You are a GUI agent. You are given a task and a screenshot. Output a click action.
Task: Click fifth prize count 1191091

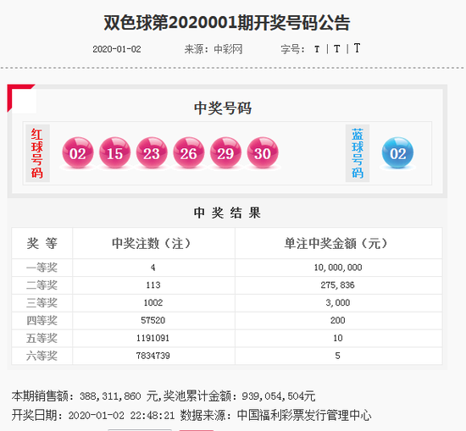tap(153, 338)
